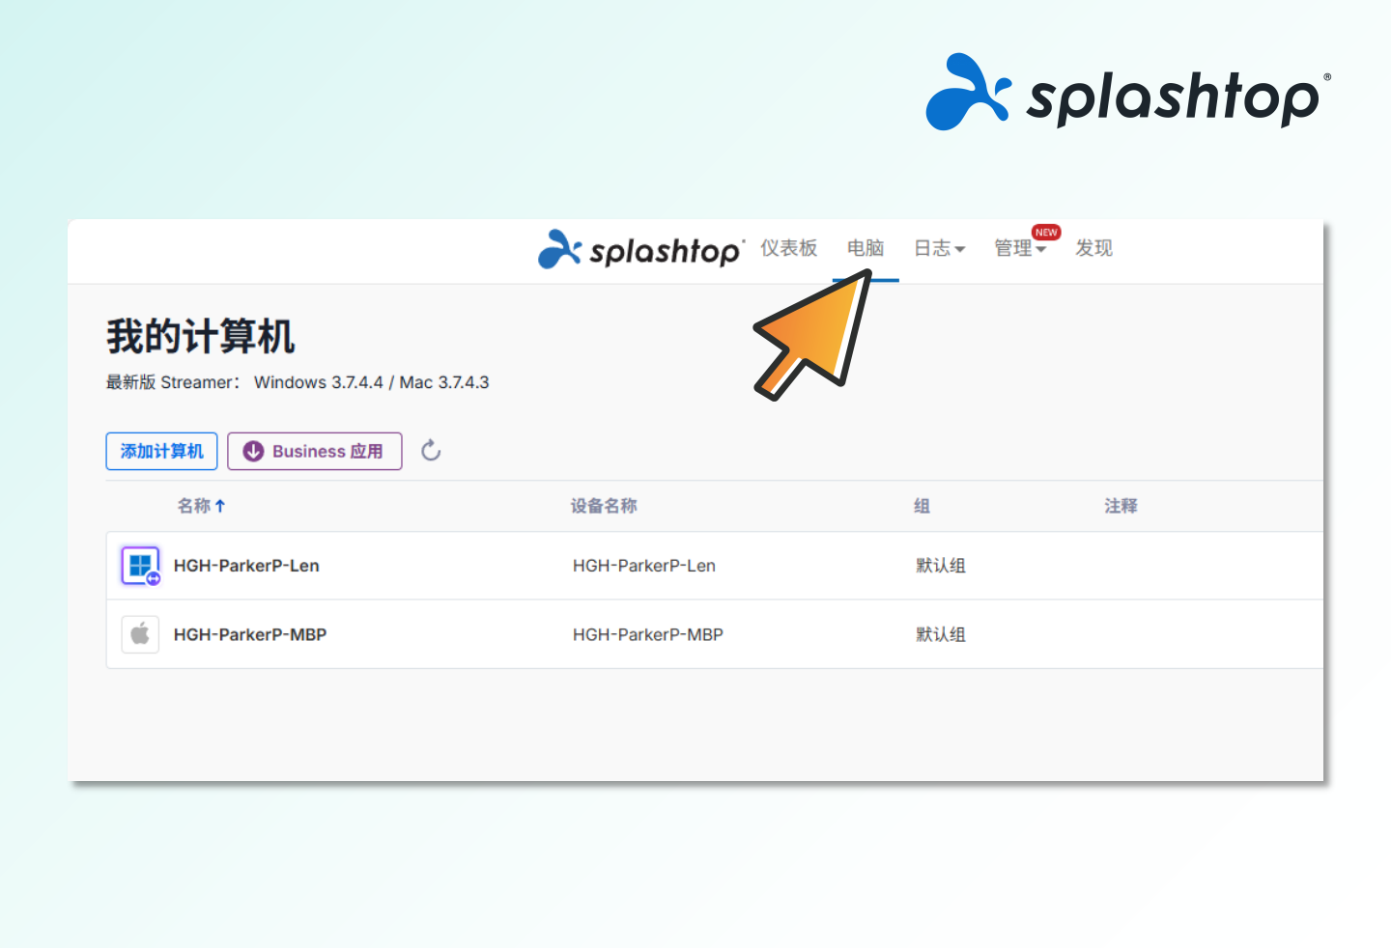Click the 我的计算机 page heading
Viewport: 1391px width, 948px height.
(x=200, y=337)
